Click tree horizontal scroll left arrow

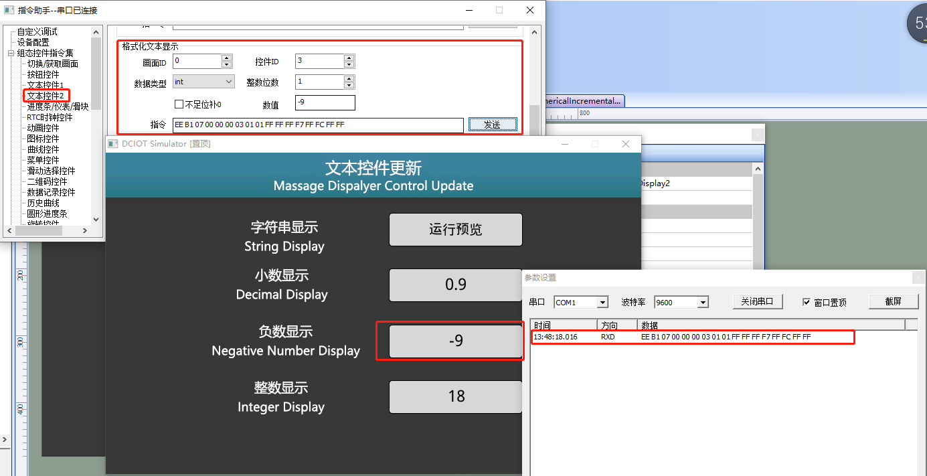click(x=9, y=230)
